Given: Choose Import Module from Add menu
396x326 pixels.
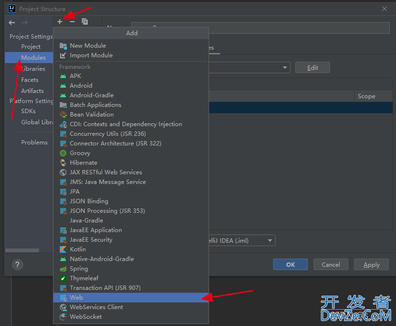Looking at the screenshot, I should [x=131, y=55].
